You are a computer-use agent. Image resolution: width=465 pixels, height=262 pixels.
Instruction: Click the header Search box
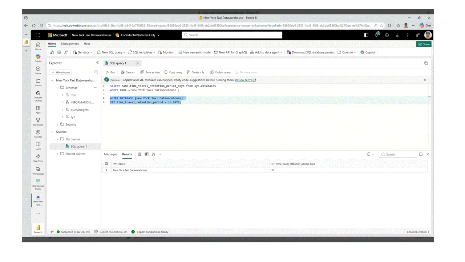click(x=232, y=35)
